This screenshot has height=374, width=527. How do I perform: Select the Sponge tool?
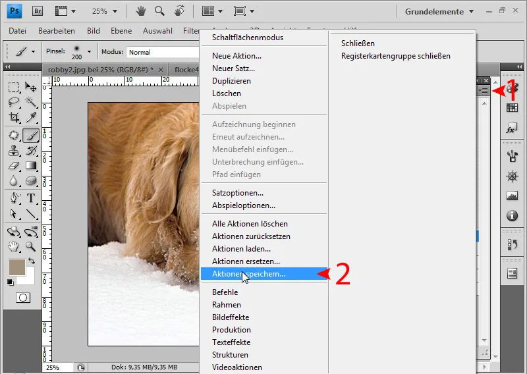(x=31, y=181)
